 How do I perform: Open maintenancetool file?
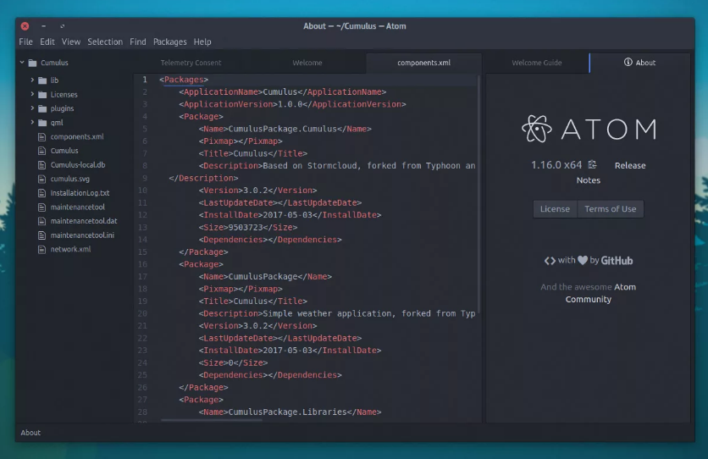(x=78, y=207)
